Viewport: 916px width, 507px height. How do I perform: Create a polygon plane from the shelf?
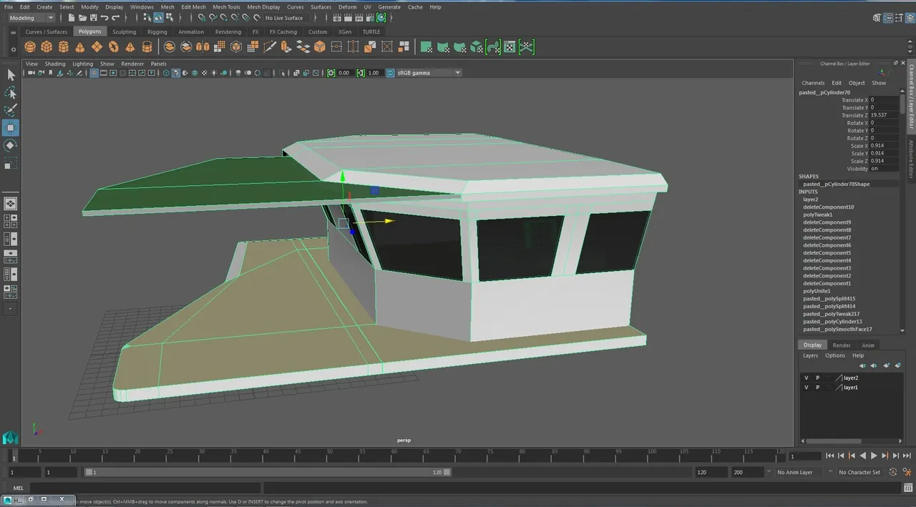pos(97,47)
